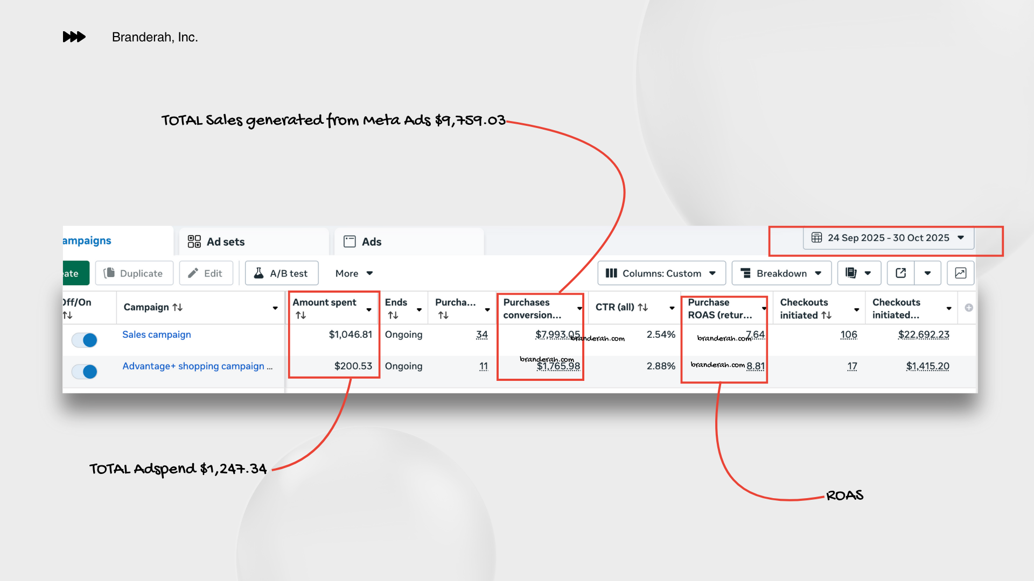The width and height of the screenshot is (1034, 581).
Task: Open the date range 24 Sep - 30 Oct dropdown
Action: pyautogui.click(x=889, y=238)
